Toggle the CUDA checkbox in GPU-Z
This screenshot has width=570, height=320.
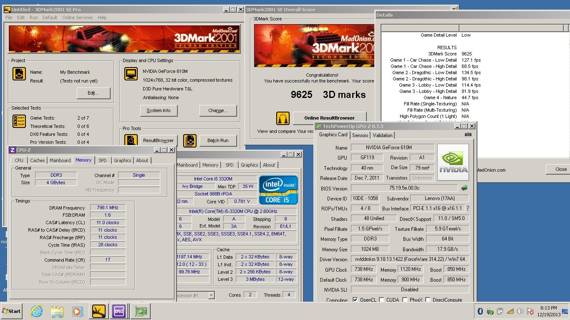coord(382,300)
